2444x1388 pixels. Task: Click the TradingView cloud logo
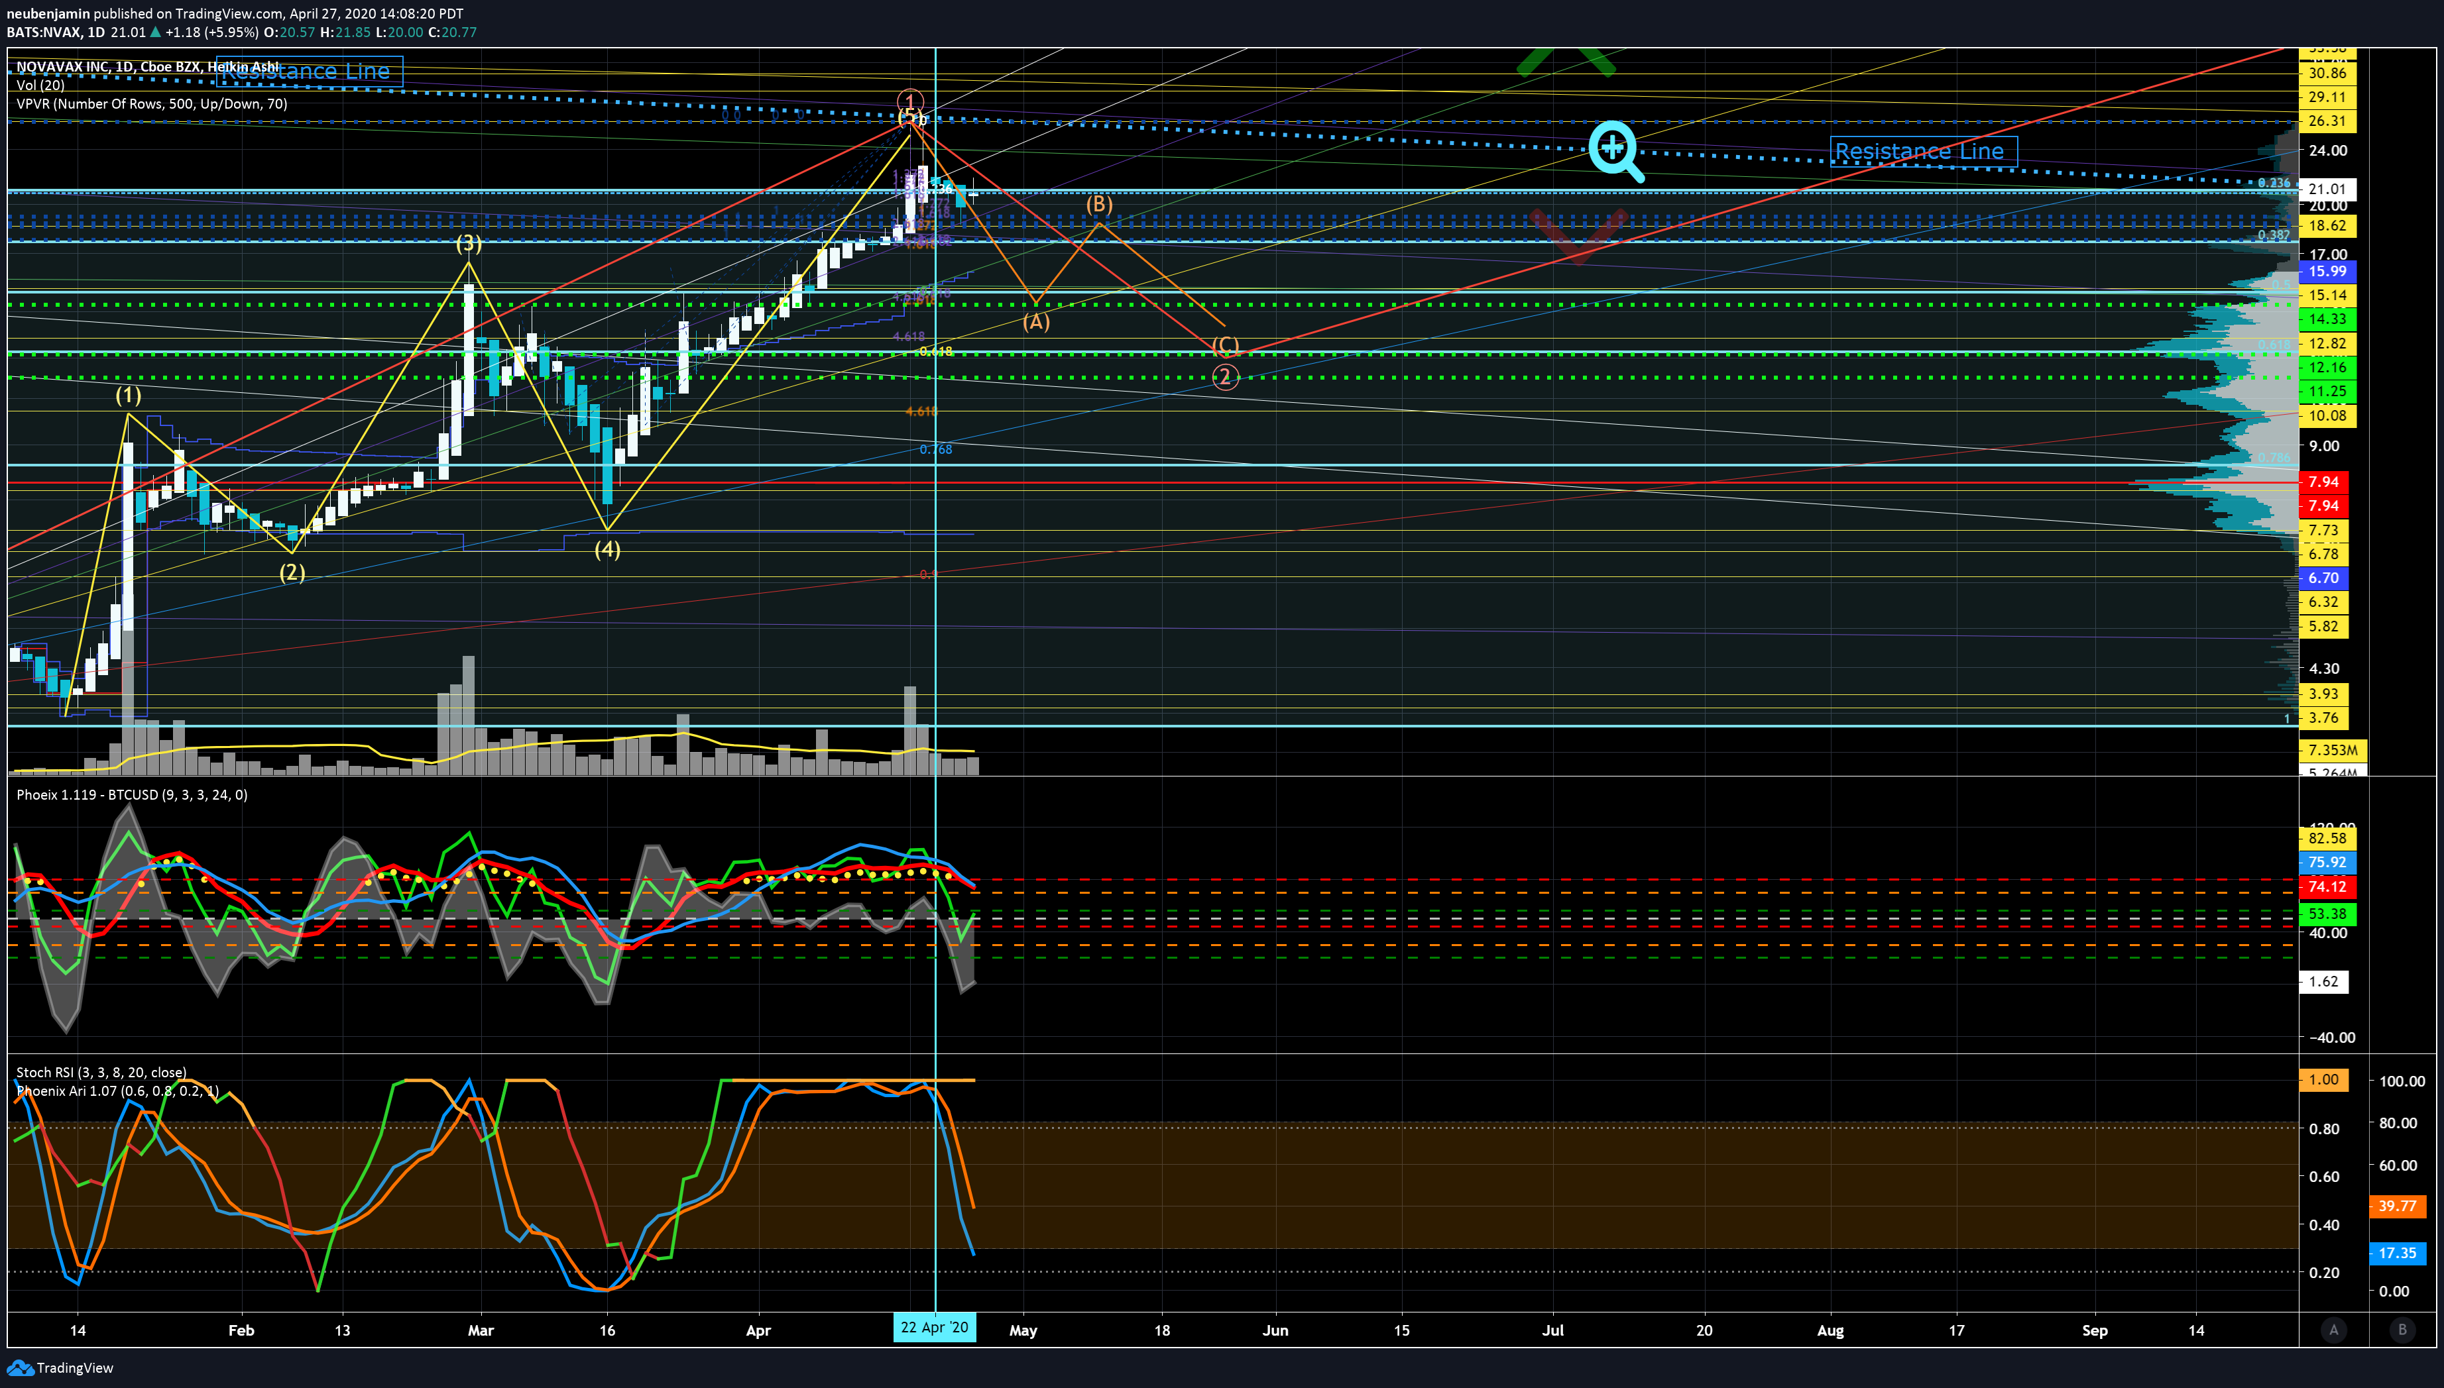point(19,1368)
